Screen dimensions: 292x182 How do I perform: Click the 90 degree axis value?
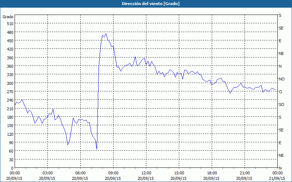click(x=11, y=143)
